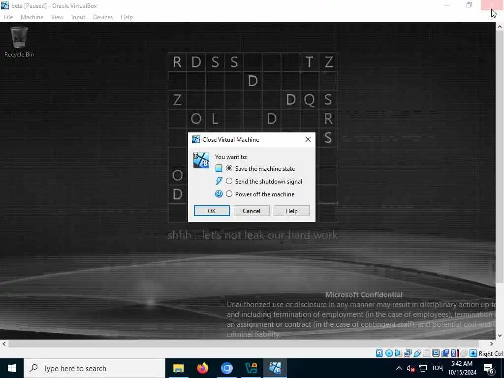Image resolution: width=504 pixels, height=378 pixels.
Task: Open the taskbar clock showing 5:42 AM
Action: [462, 368]
